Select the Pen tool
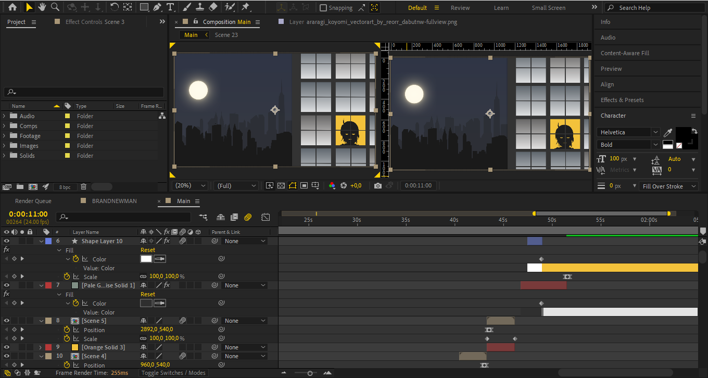 (x=157, y=7)
